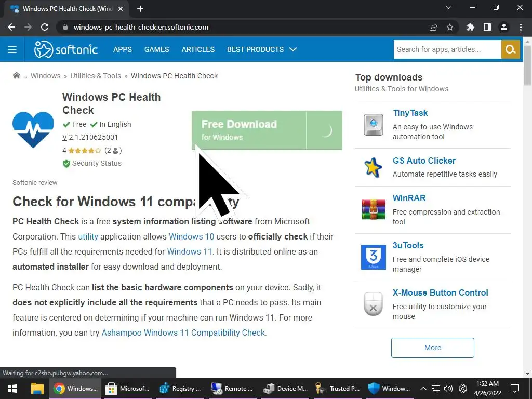
Task: Open the GS Auto Clicker link
Action: tap(424, 161)
